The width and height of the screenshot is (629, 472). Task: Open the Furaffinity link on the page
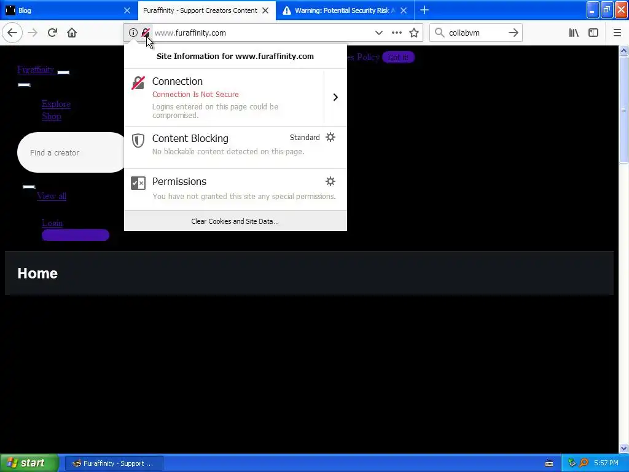pos(36,69)
